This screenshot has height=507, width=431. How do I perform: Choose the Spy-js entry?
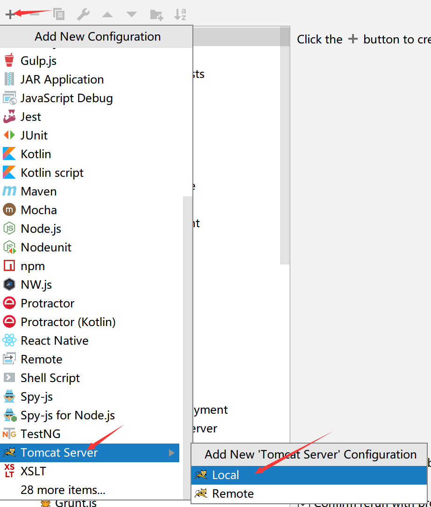point(89,397)
